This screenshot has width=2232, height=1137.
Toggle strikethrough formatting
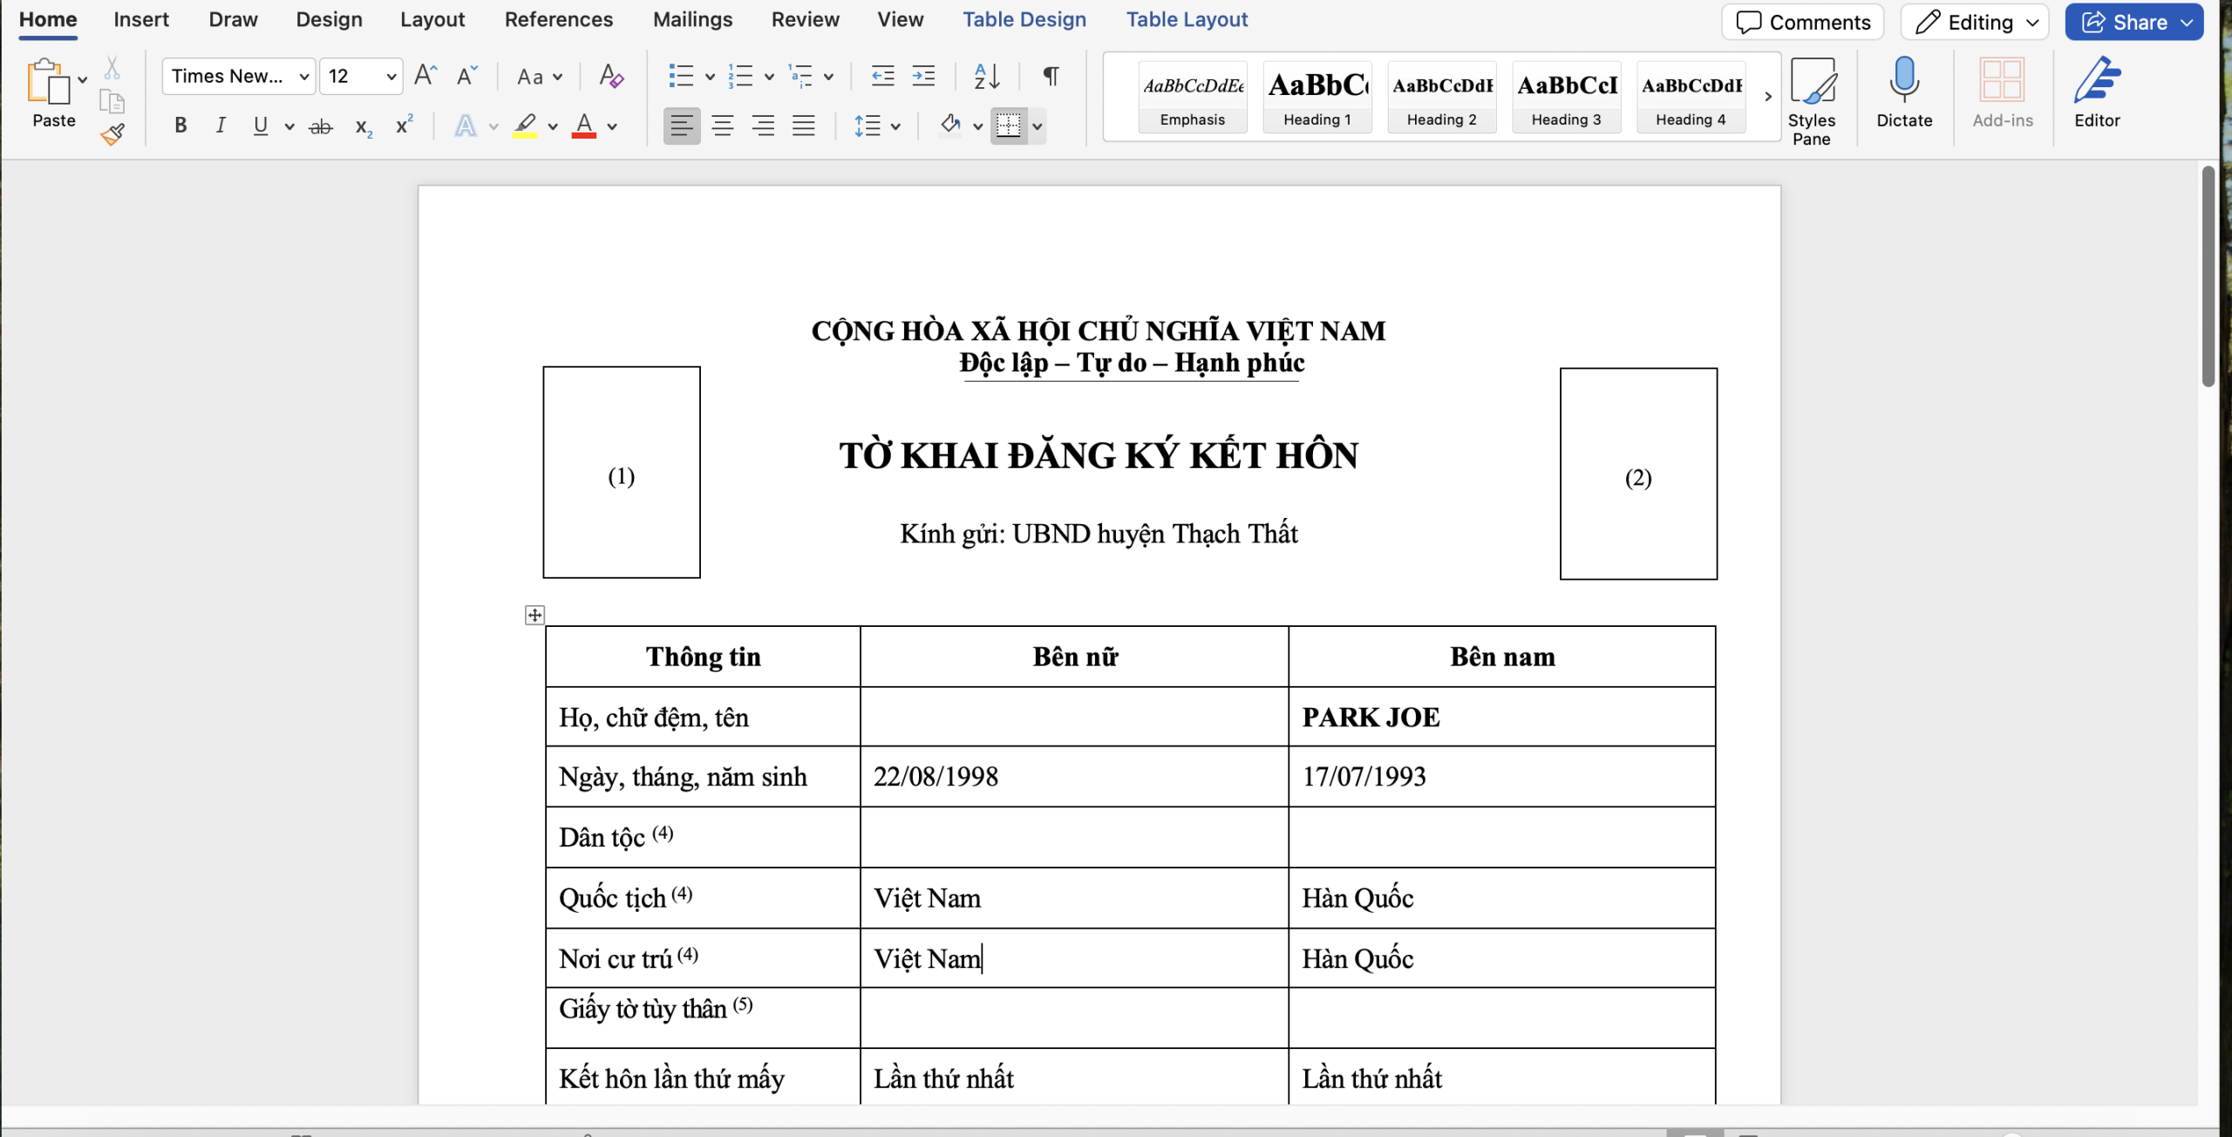[x=321, y=126]
